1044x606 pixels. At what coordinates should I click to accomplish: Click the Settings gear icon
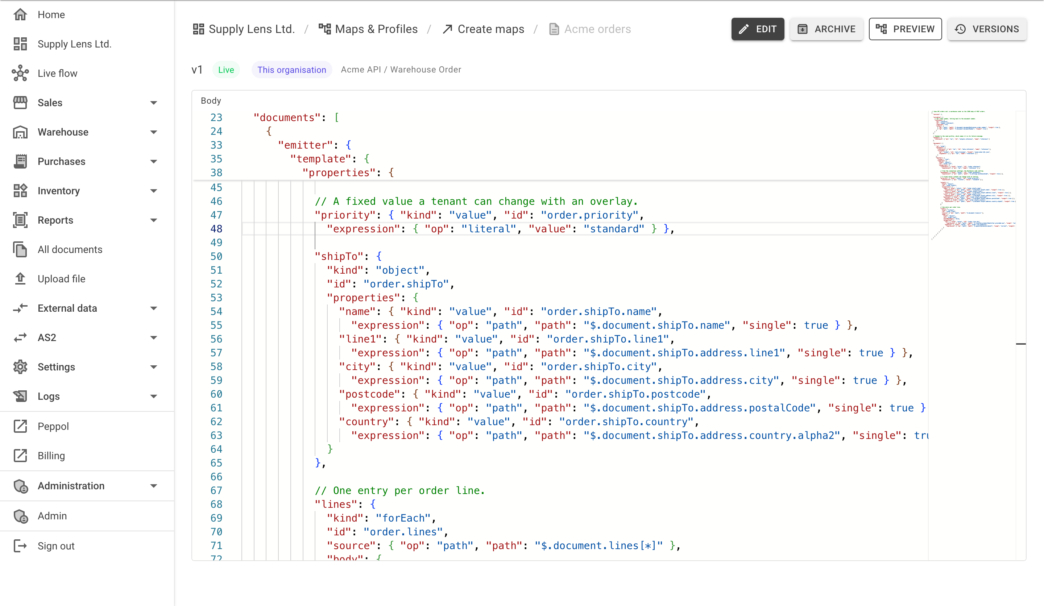(x=20, y=367)
